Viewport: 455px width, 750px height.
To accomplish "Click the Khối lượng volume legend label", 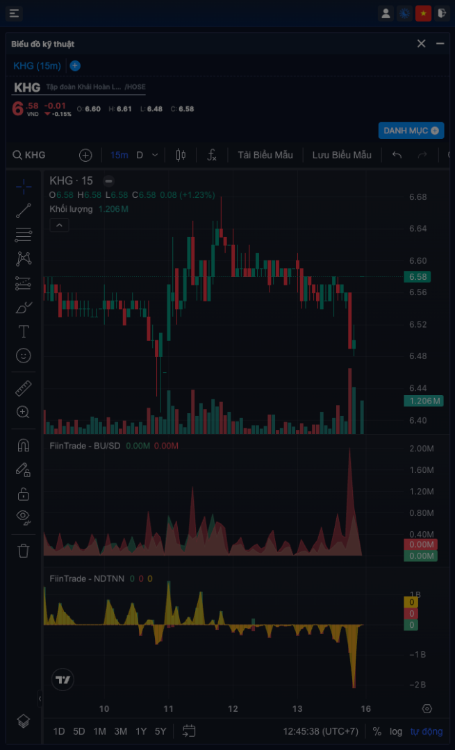I will click(x=71, y=209).
